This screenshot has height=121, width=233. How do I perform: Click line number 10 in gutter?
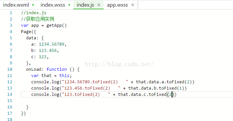point(10,69)
